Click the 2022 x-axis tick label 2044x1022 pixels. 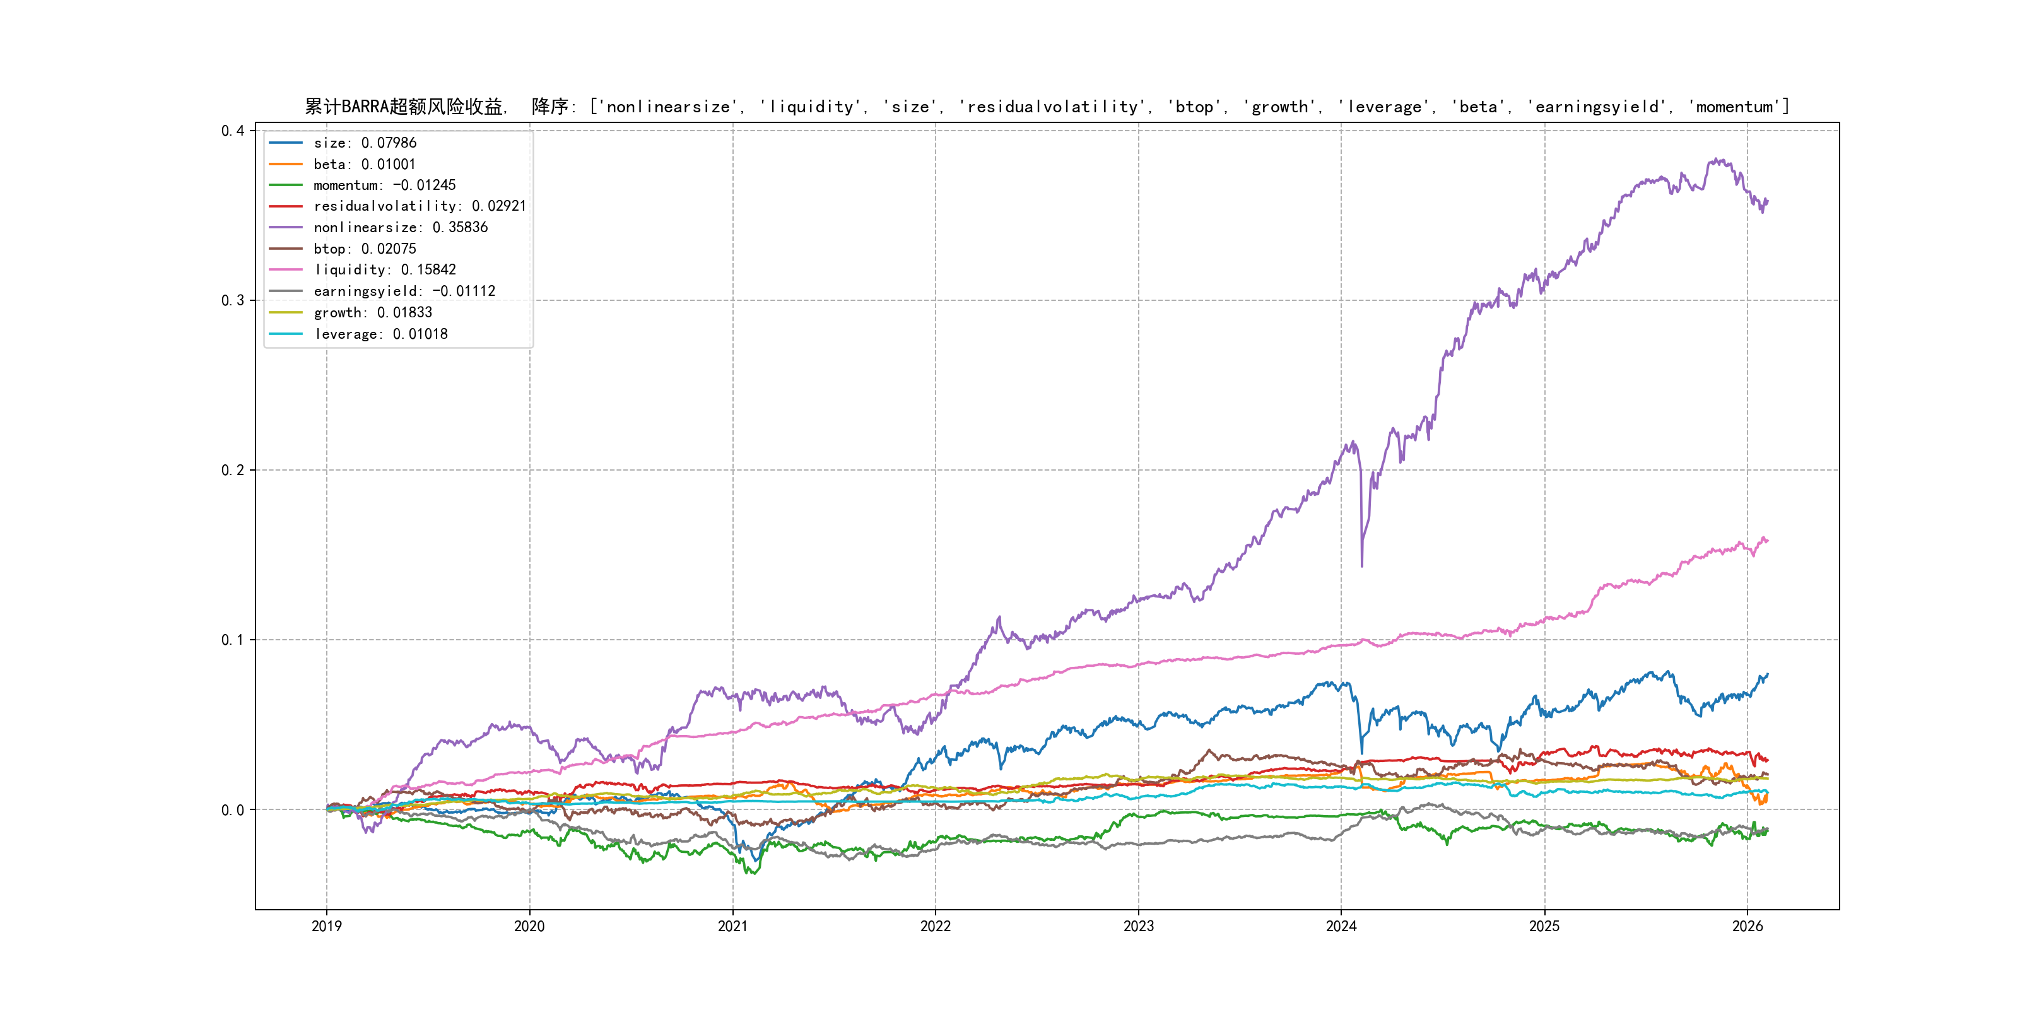935,926
